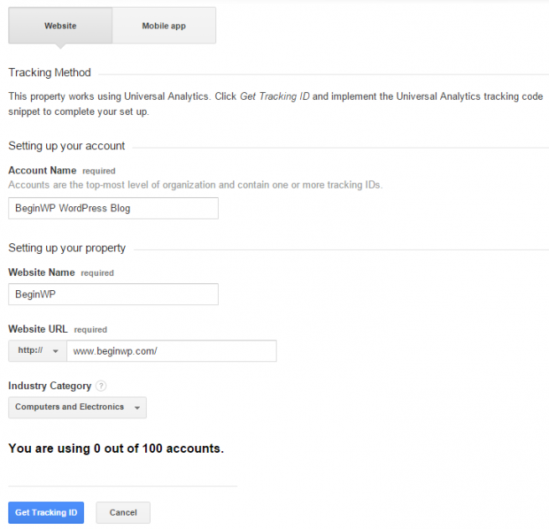Click the Website Name field label
The height and width of the screenshot is (529, 549).
point(41,272)
